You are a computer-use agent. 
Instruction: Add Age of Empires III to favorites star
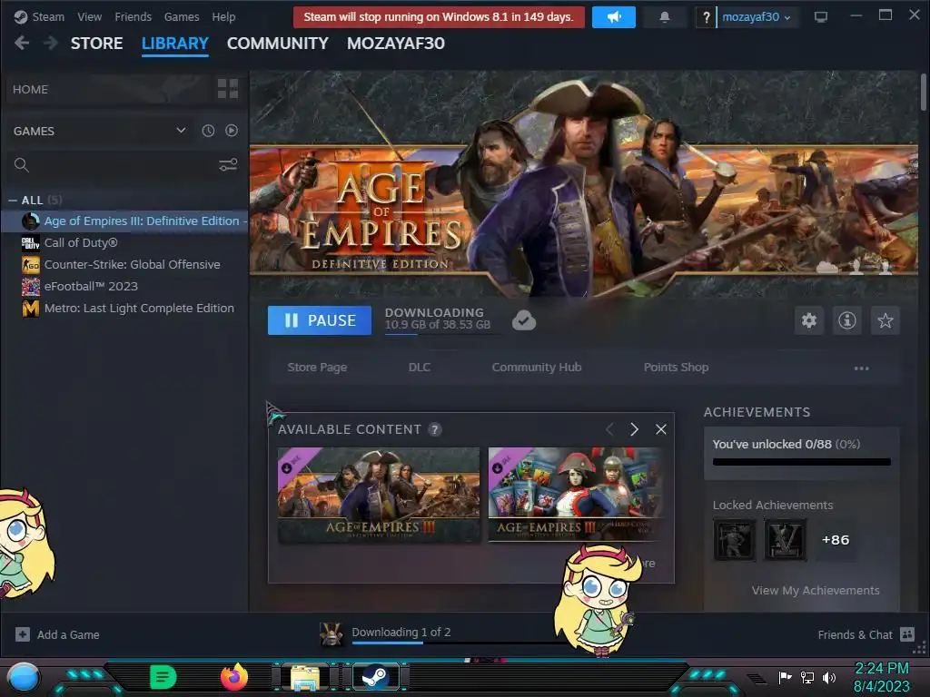[885, 320]
